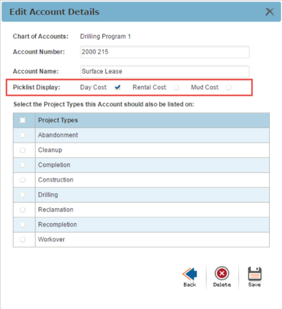Enable the Recompletion project type checkbox
Screen dimensions: 282x309
(x=23, y=225)
